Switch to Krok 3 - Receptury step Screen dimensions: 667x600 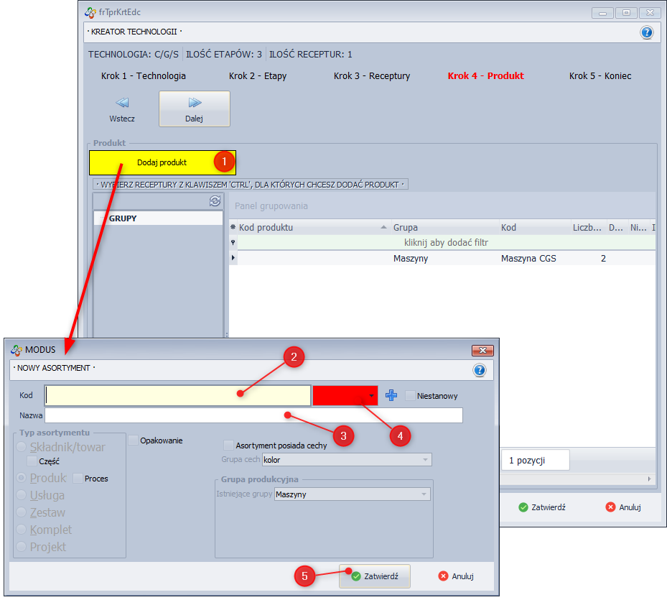point(371,75)
